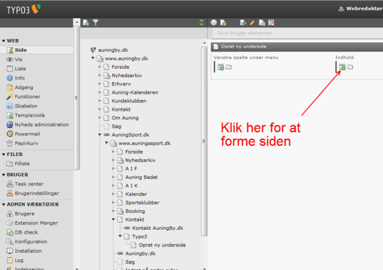Image resolution: width=383 pixels, height=270 pixels.
Task: Open Brugerindstillinger user settings
Action: pos(36,193)
